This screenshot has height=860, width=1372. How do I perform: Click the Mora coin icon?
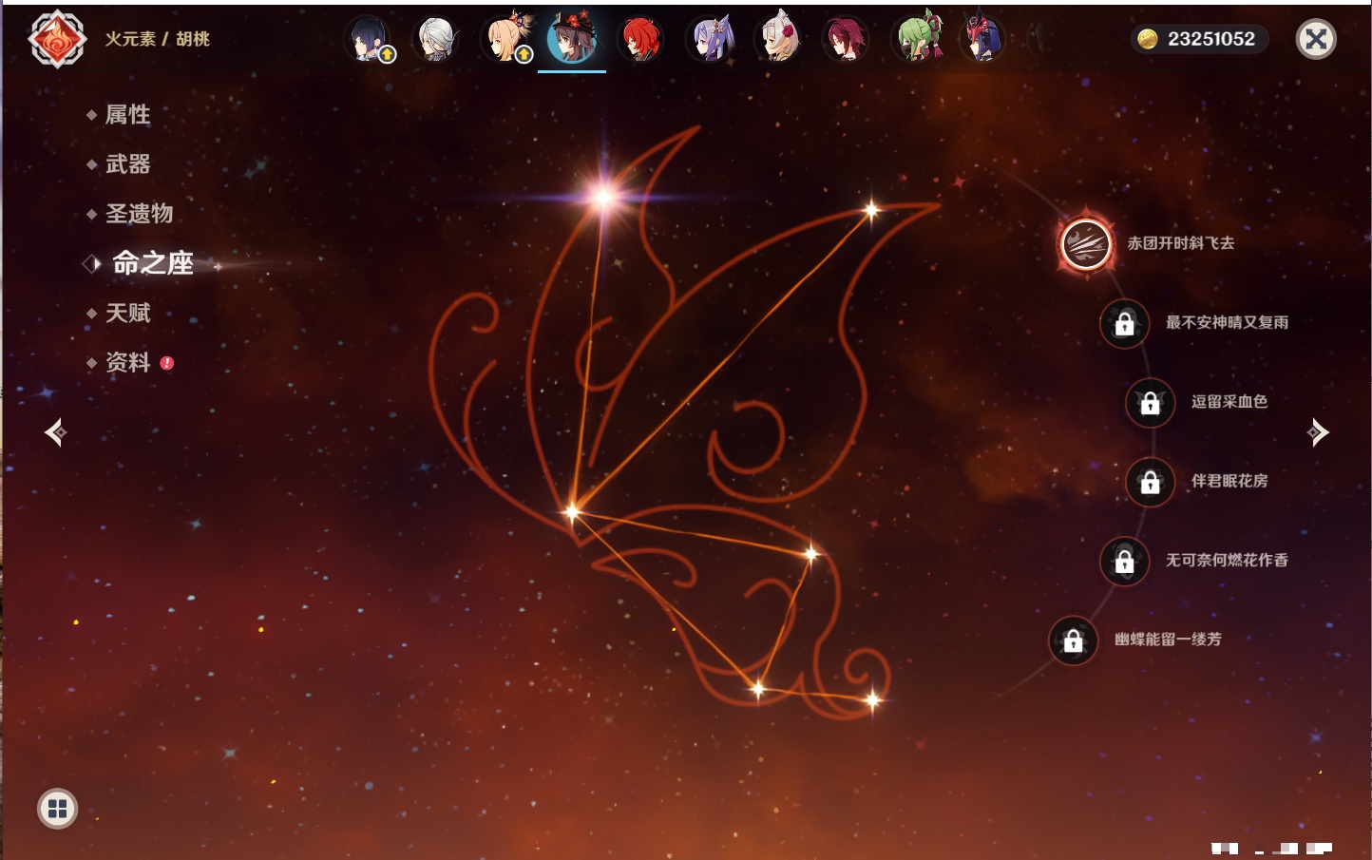click(x=1148, y=39)
